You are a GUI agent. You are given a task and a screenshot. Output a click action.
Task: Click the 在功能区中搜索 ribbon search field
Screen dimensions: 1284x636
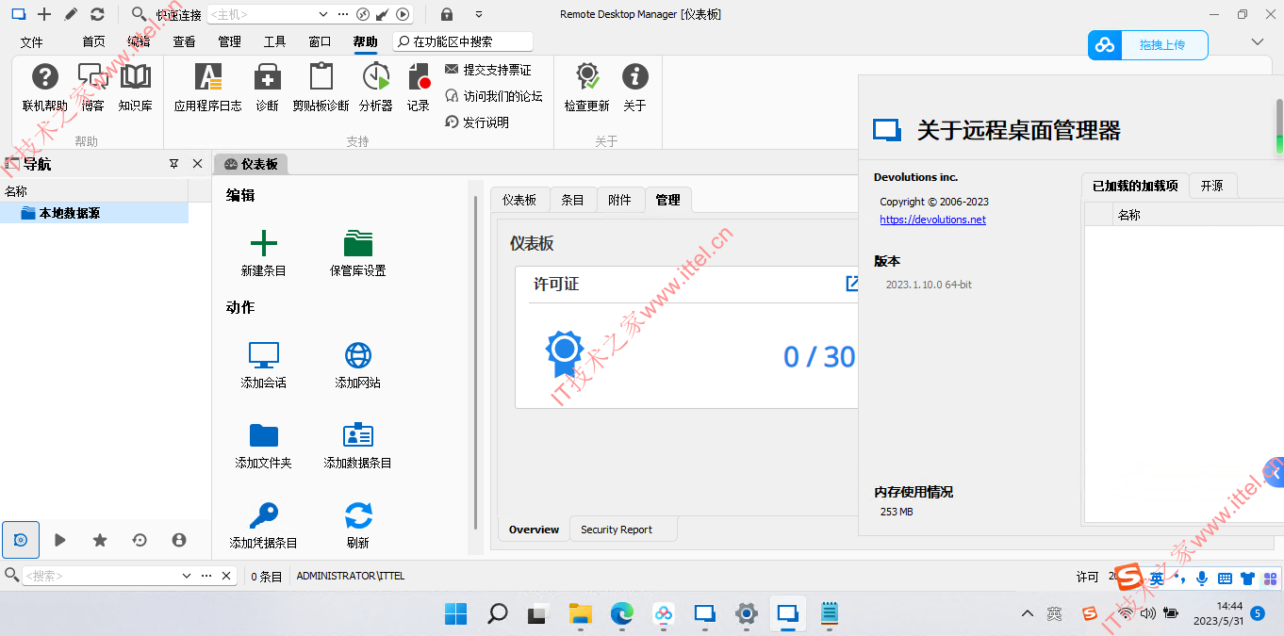click(x=463, y=41)
